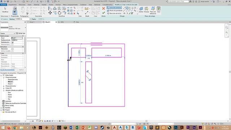Click the Desfase input field
Image resolution: width=231 pixels, height=130 pixels.
coord(22,19)
